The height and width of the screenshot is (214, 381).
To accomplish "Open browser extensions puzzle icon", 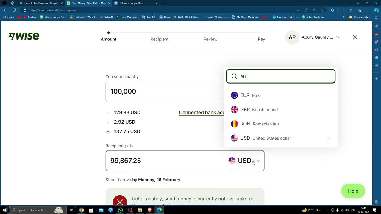I will tap(332, 10).
